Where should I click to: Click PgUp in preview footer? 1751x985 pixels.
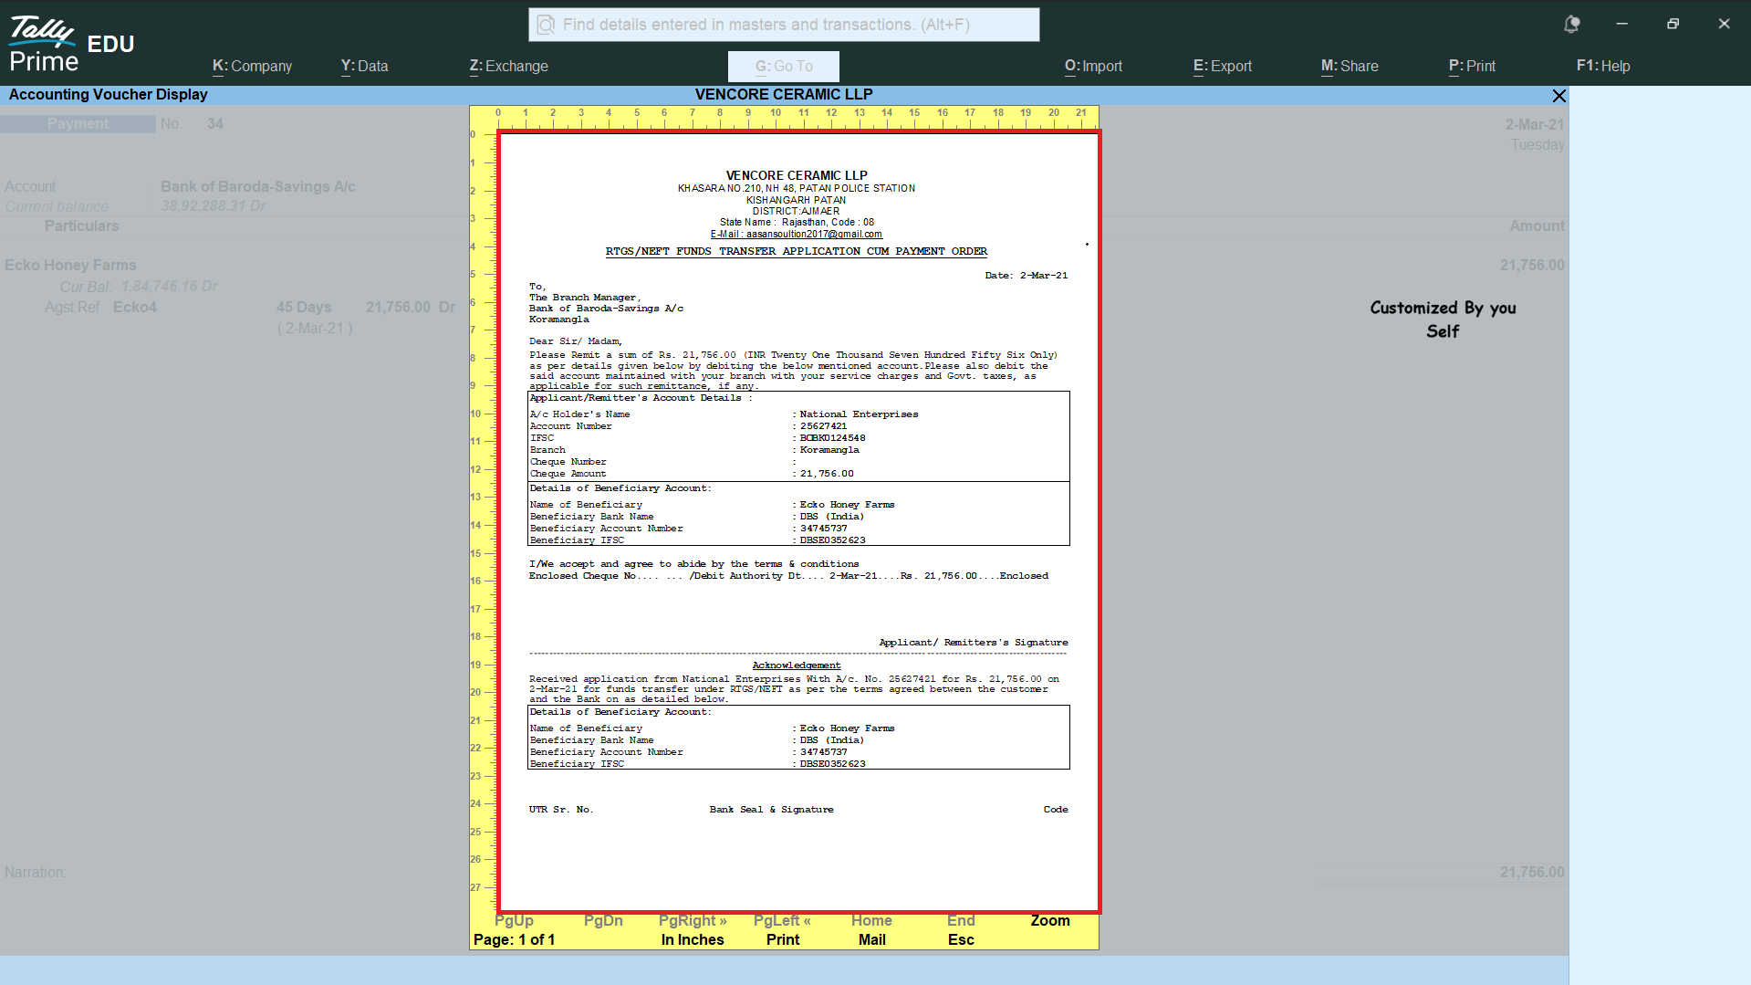pyautogui.click(x=514, y=920)
